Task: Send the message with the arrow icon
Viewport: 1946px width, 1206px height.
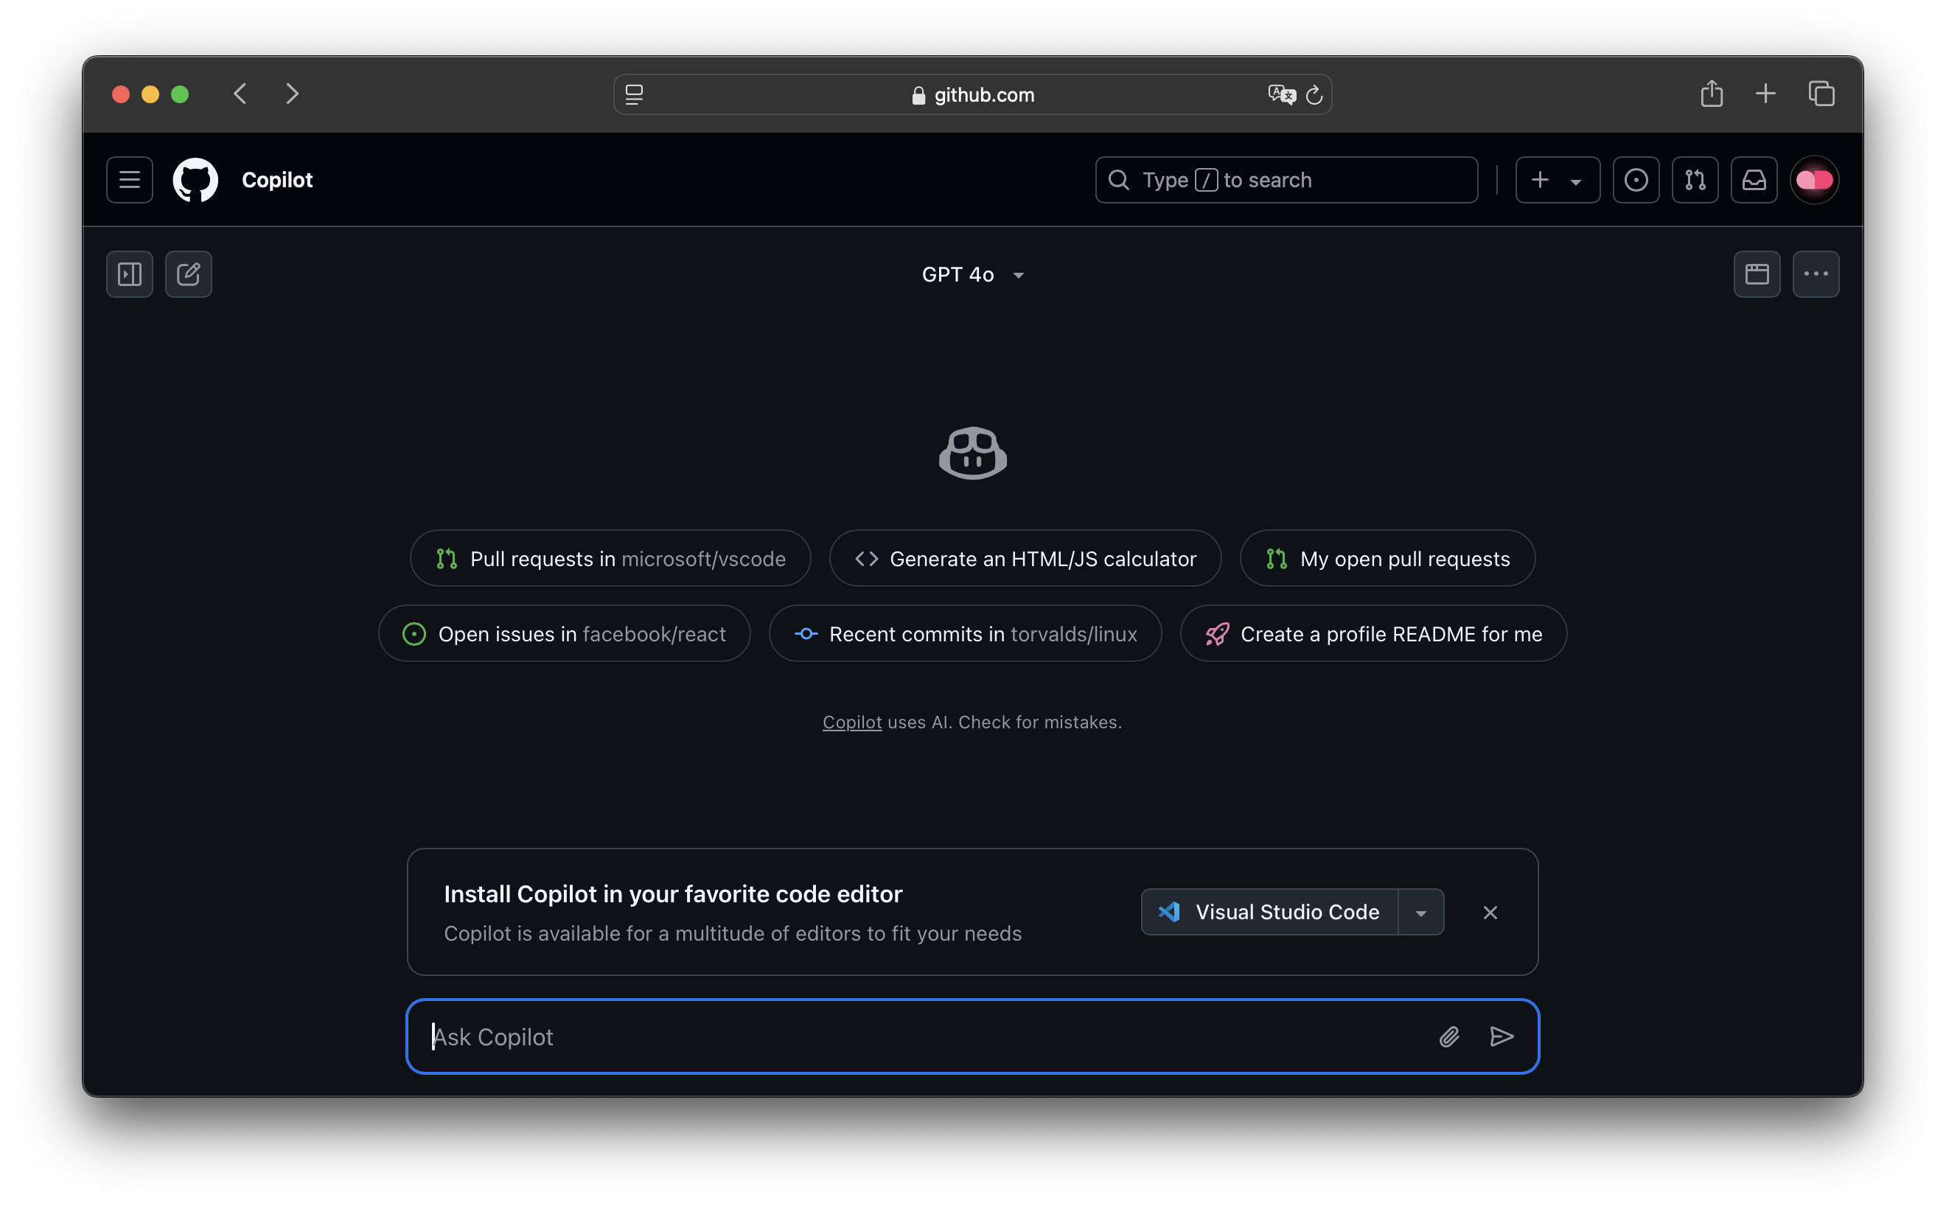Action: [1501, 1036]
